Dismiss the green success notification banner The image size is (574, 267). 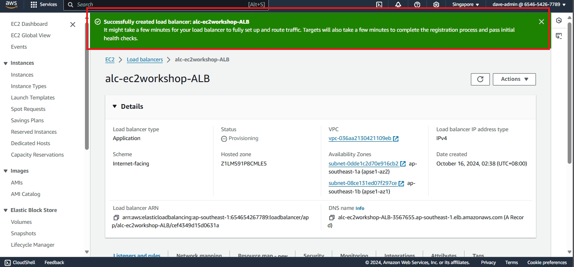541,22
